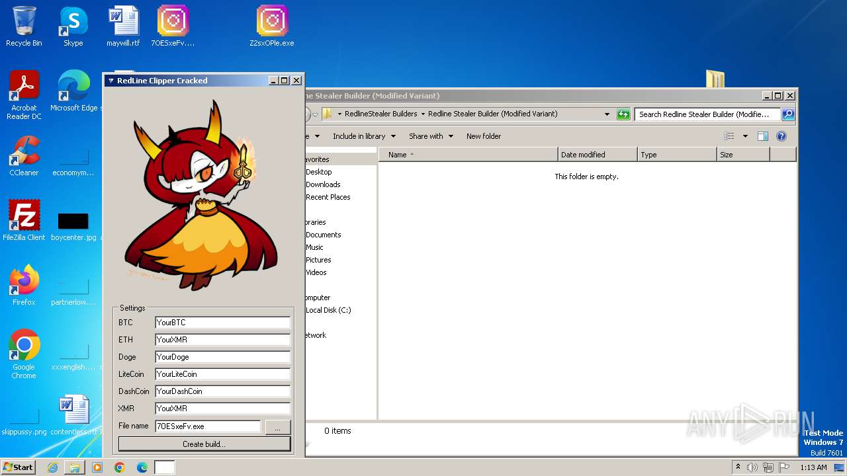Select the boycenter.jpg desktop file
Image resolution: width=847 pixels, height=476 pixels.
point(73,226)
